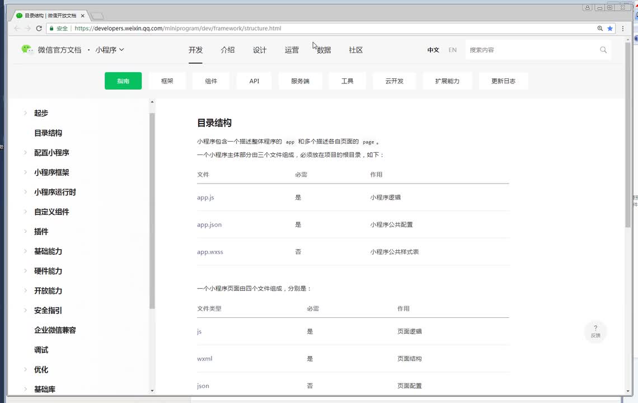Go back with the browser back arrow

coord(17,29)
